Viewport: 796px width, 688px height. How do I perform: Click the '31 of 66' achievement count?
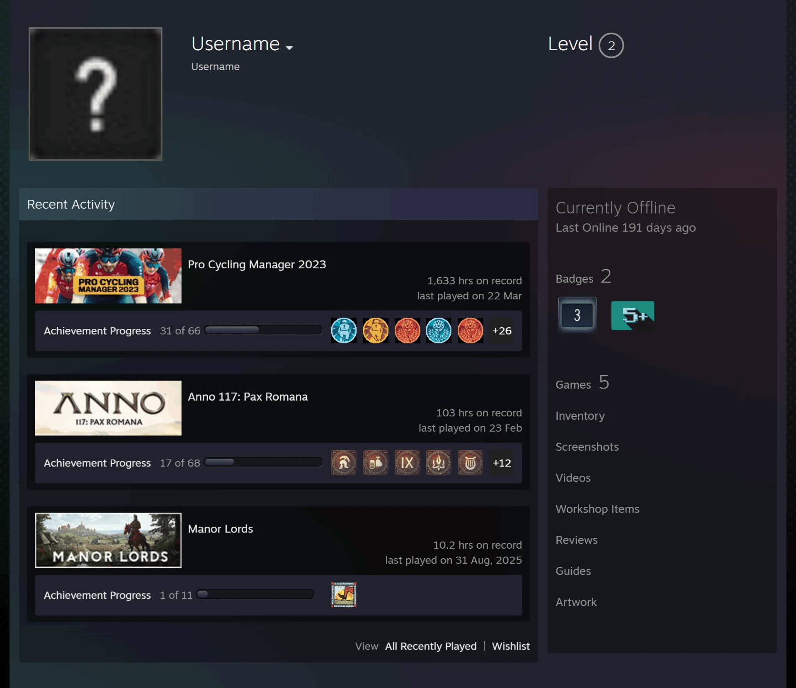point(180,331)
